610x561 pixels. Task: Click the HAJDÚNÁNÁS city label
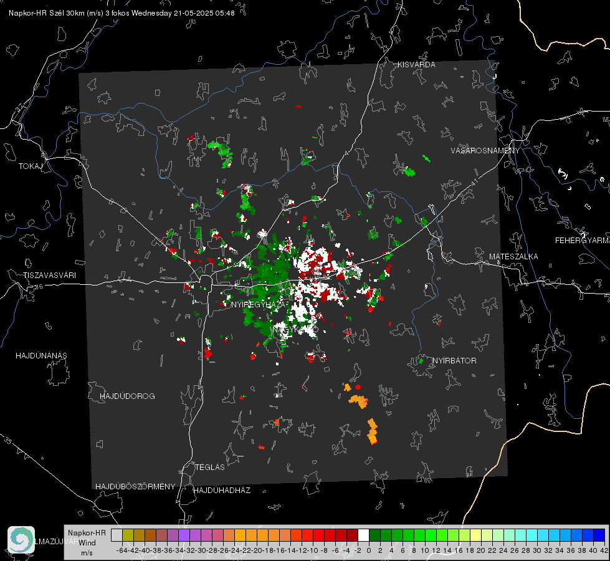point(41,355)
